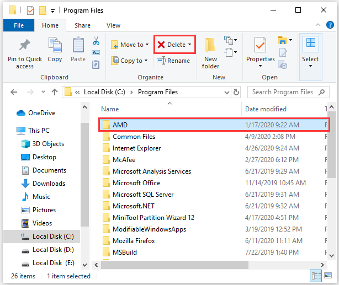339x285 pixels.
Task: Click the Paste clipboard icon
Action: click(78, 45)
